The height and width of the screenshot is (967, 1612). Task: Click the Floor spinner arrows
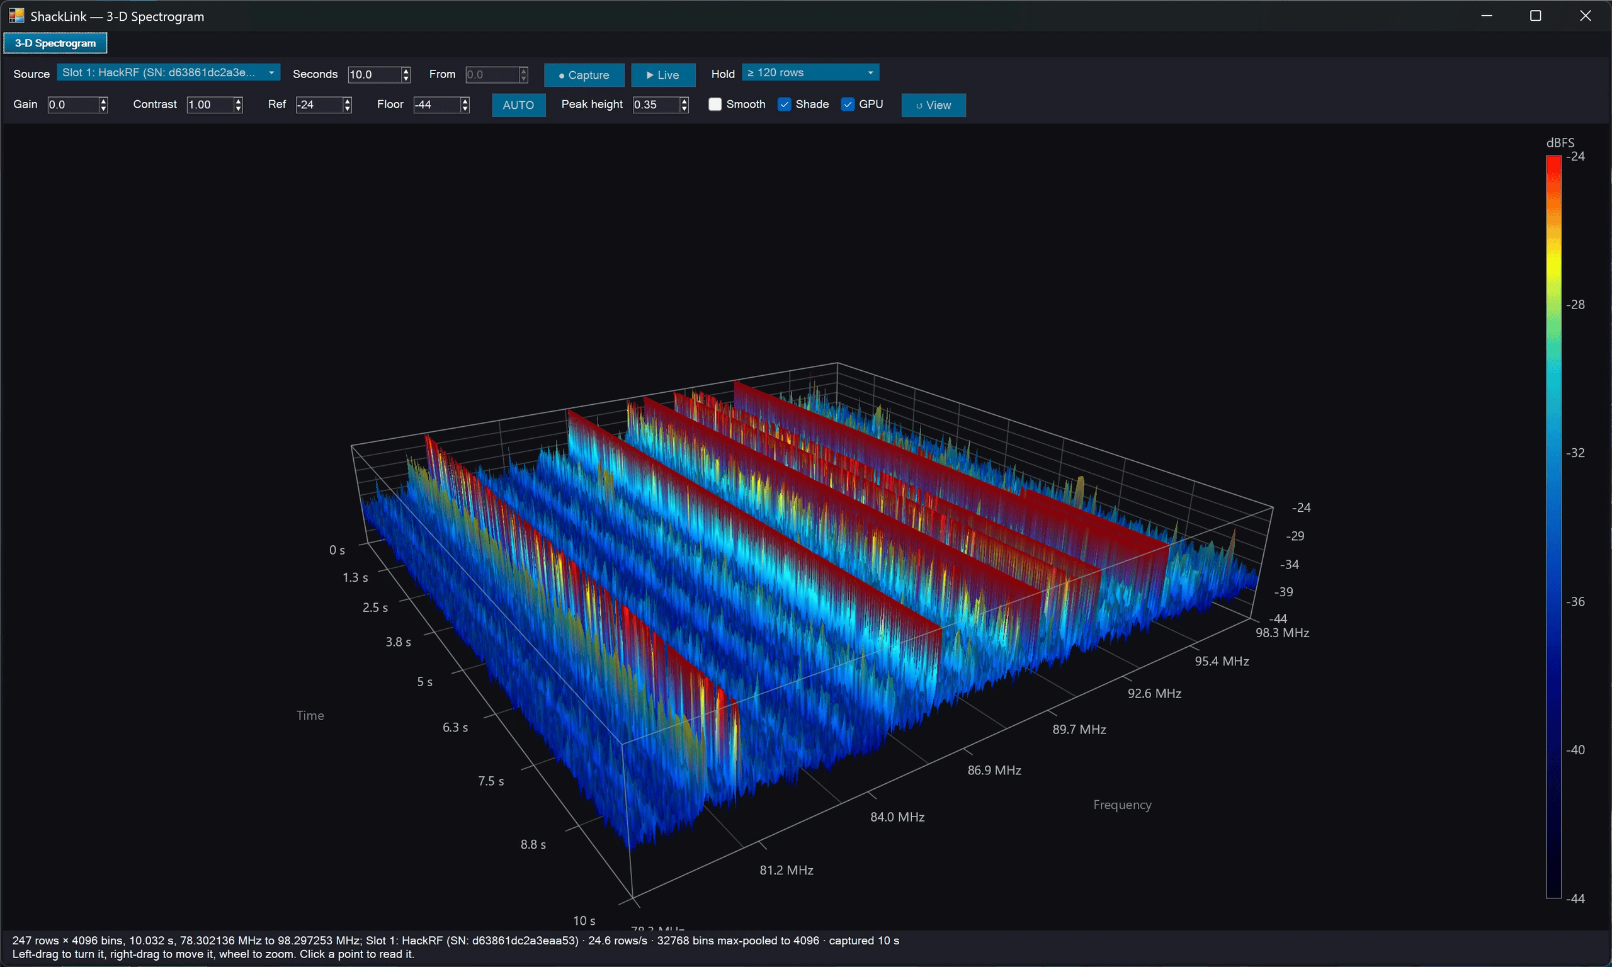465,105
